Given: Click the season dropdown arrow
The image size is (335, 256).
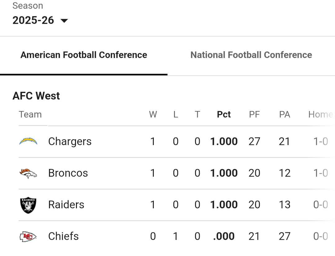Looking at the screenshot, I should click(x=64, y=21).
